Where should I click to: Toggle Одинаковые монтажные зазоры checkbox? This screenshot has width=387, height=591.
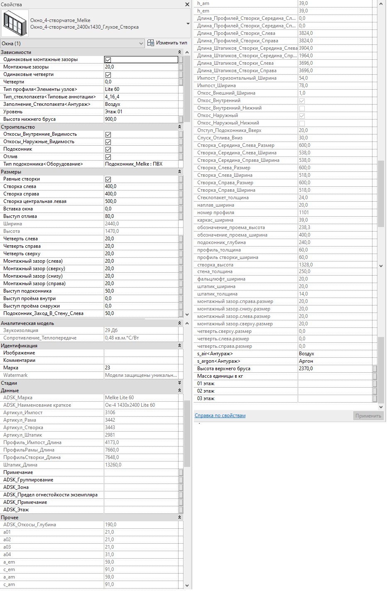pyautogui.click(x=108, y=60)
